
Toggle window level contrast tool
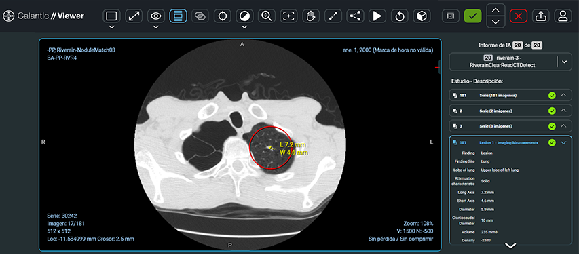(x=244, y=16)
